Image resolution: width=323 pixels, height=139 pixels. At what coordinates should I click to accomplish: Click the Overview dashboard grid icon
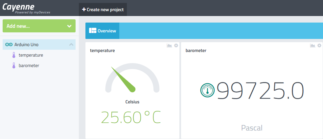point(93,30)
